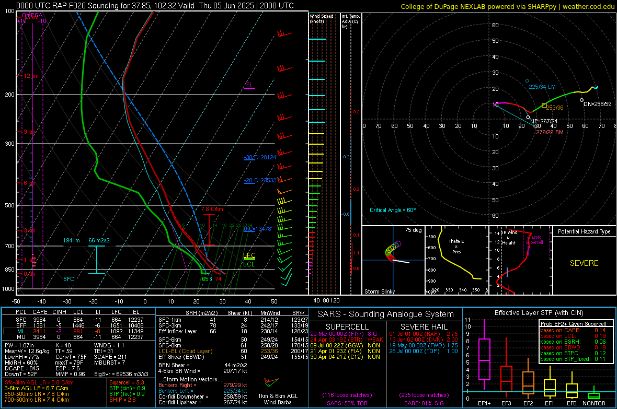Click the 'Theta-E v. Pres' inset label
Viewport: 617px width, 409px height.
coord(456,246)
